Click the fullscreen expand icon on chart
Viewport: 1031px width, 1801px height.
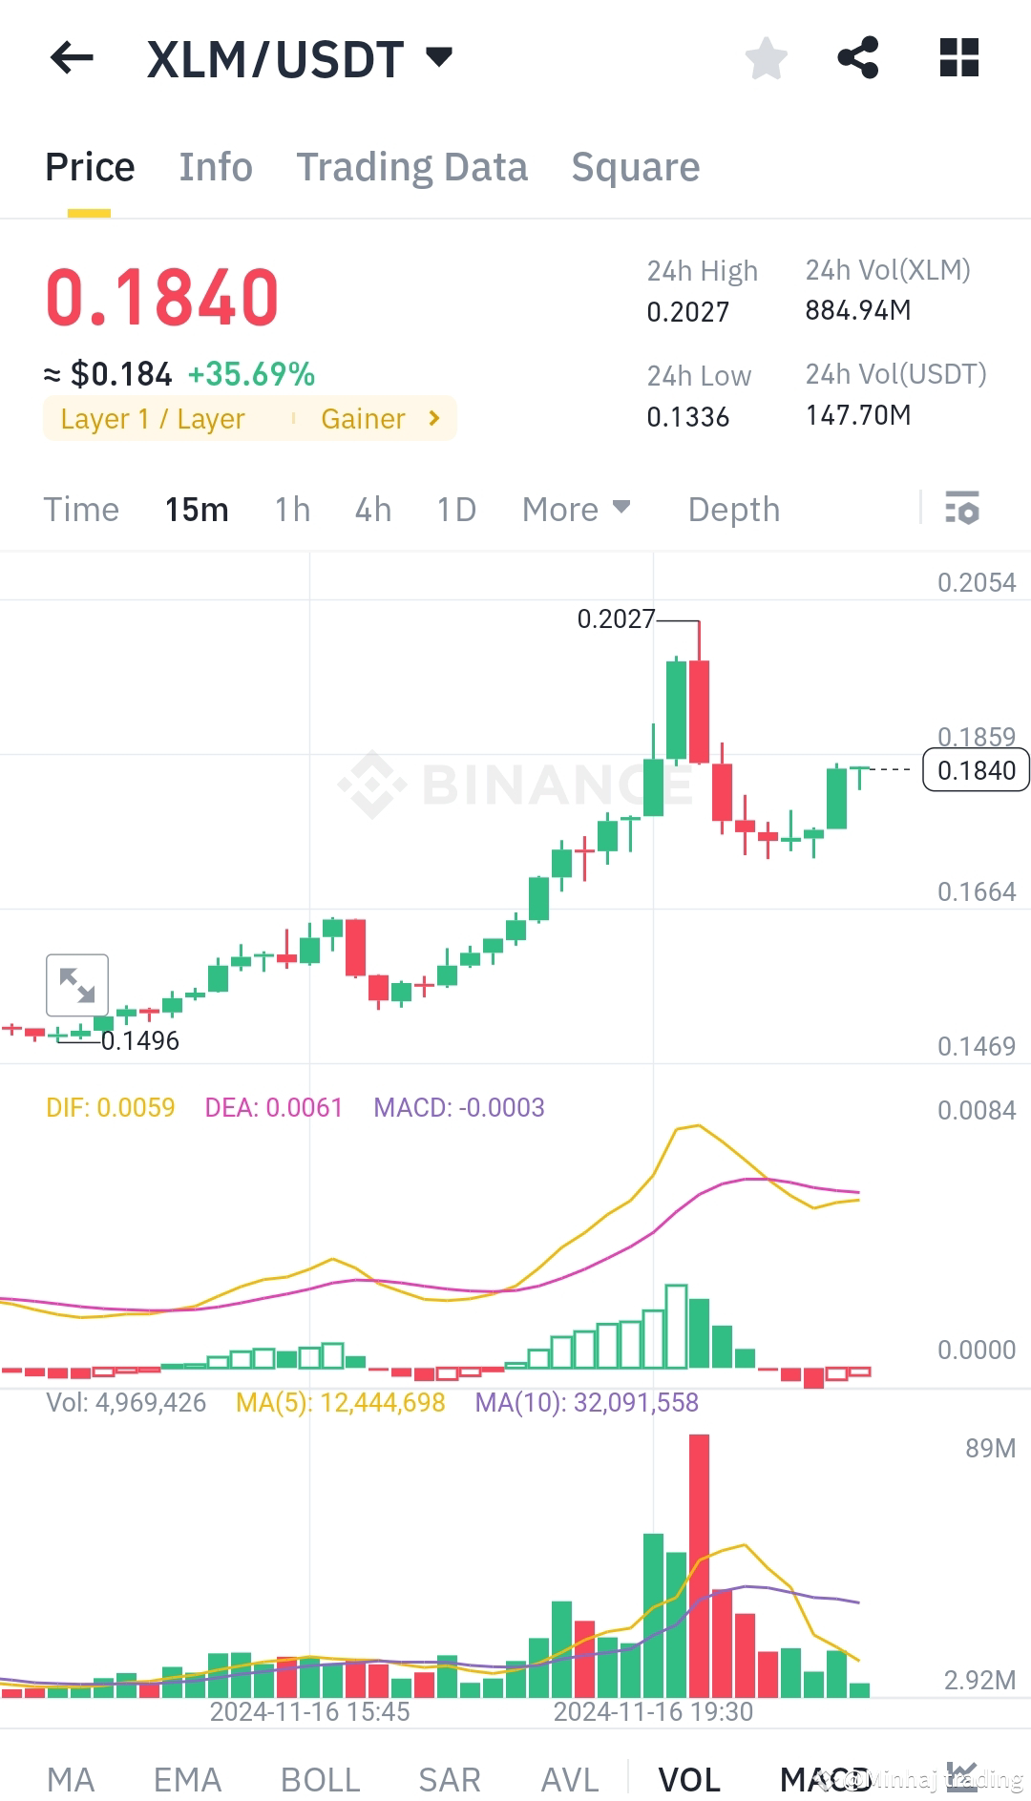click(77, 984)
